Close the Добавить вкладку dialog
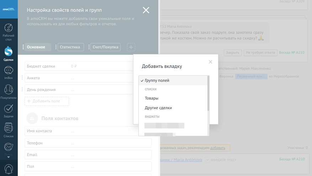 tap(210, 62)
